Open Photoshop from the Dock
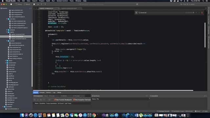Viewport: 210px width, 118px height. tap(132, 115)
